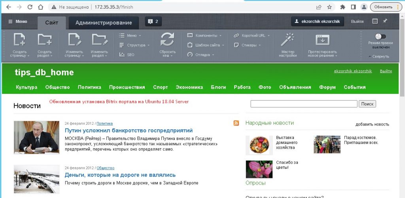Open the Политика section in green navigation
Viewport: 405px width, 198px height.
(x=89, y=87)
